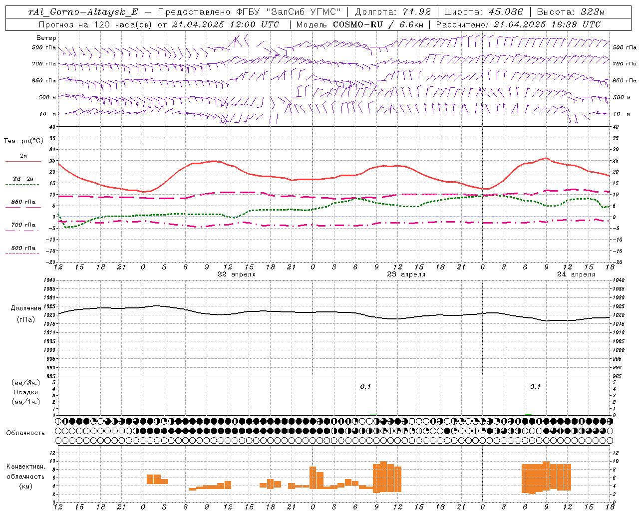Image resolution: width=639 pixels, height=511 pixels.
Task: Click the Осадки precipitation label
Action: (26, 392)
